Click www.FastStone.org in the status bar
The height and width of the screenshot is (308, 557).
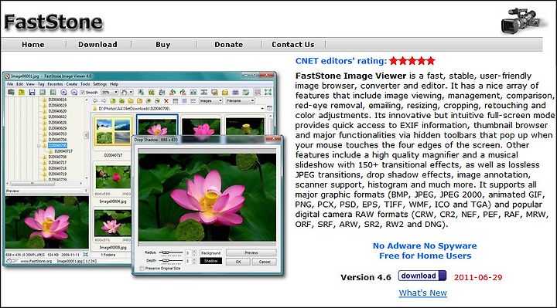click(x=36, y=261)
